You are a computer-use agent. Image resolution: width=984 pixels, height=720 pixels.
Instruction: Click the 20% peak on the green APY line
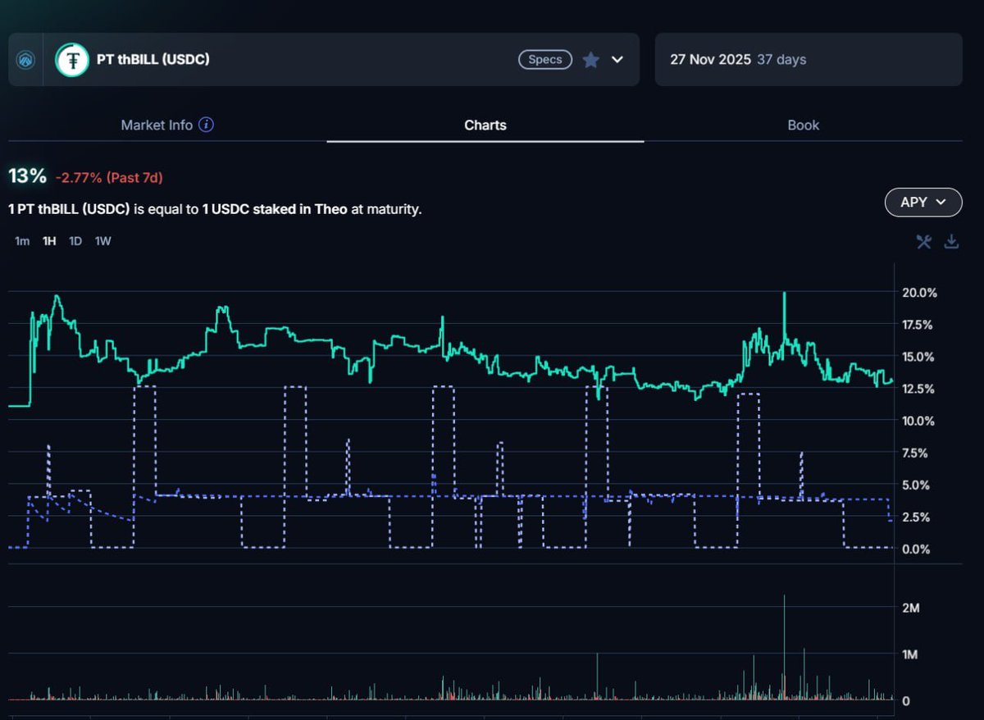coord(785,294)
